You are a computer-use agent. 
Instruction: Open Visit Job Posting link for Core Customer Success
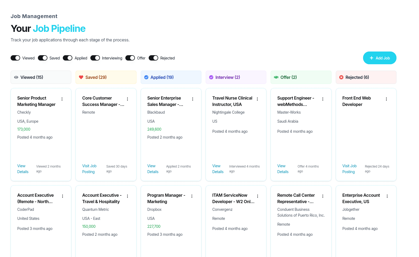coord(89,169)
